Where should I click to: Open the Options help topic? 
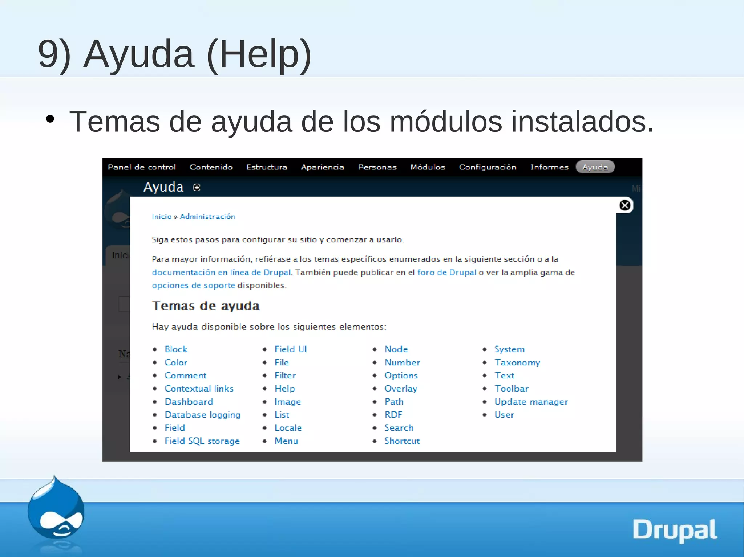click(x=401, y=375)
